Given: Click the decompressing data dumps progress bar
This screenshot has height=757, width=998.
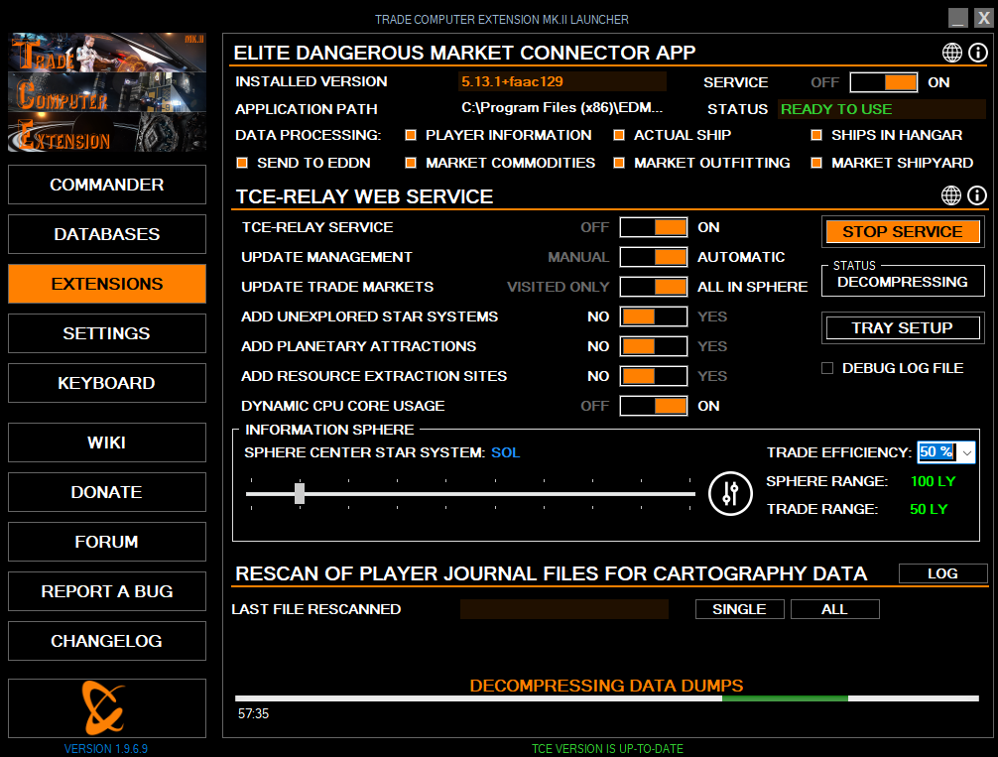Looking at the screenshot, I should tap(606, 698).
